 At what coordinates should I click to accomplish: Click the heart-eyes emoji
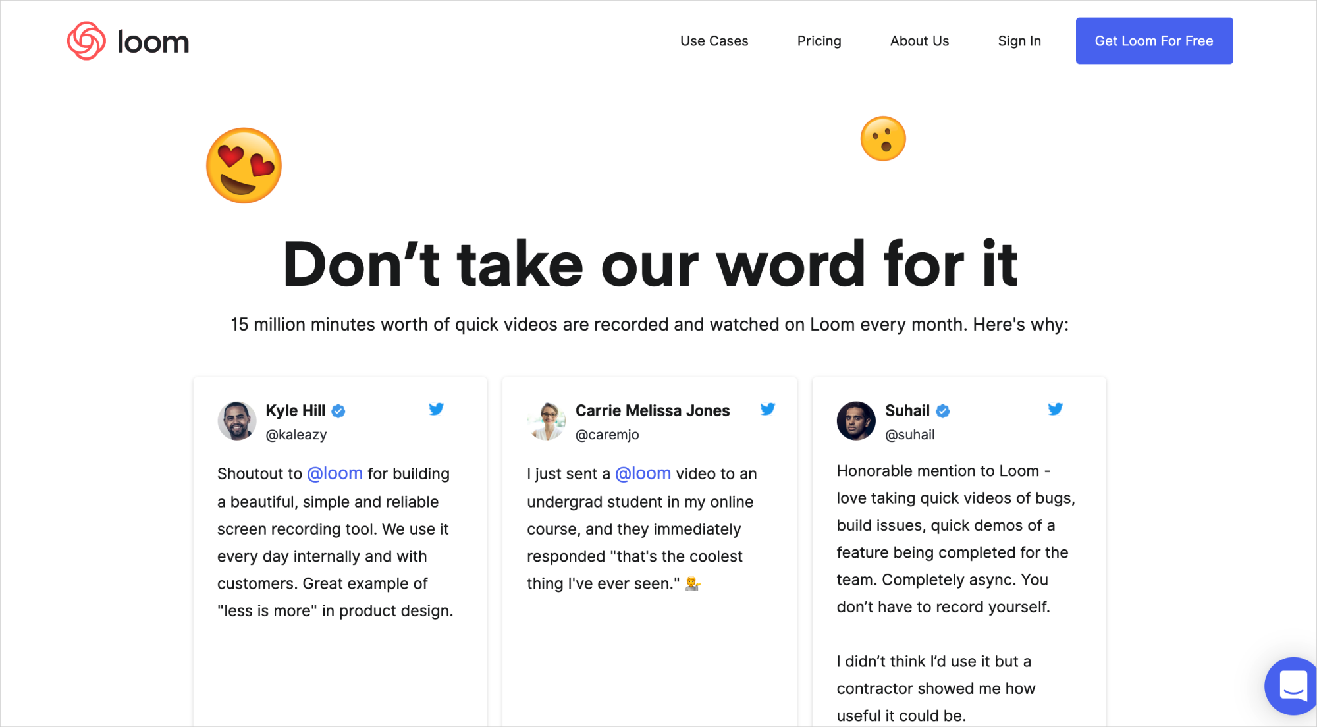coord(244,165)
